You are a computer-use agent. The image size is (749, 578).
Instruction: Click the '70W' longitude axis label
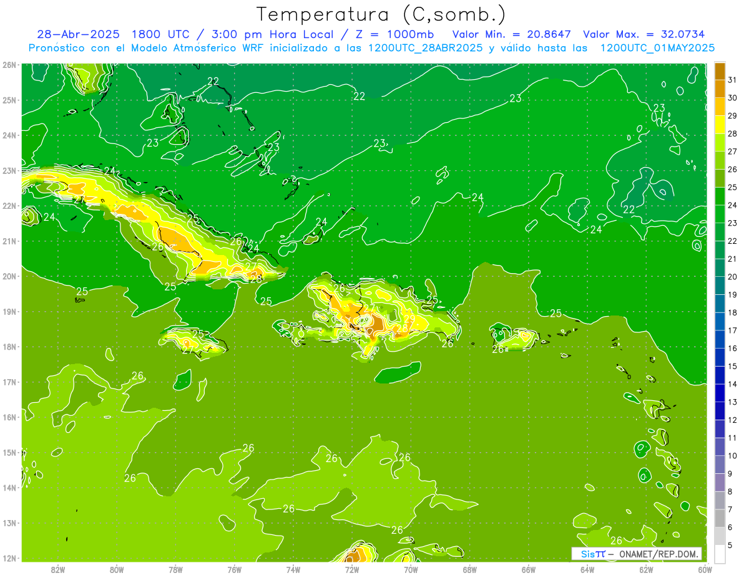(411, 569)
